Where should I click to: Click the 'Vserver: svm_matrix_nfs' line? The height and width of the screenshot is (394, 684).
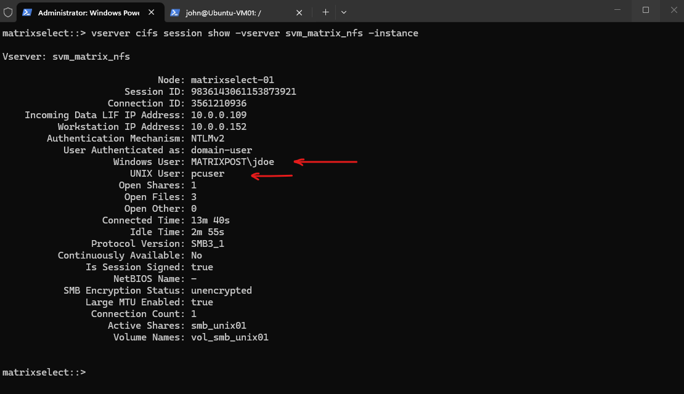(67, 57)
